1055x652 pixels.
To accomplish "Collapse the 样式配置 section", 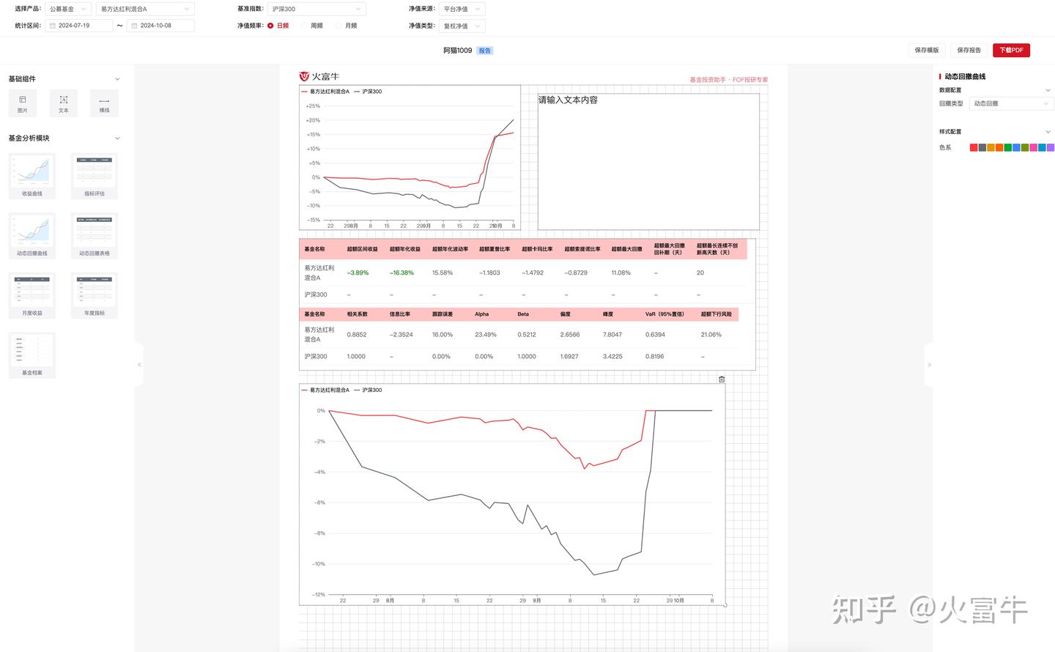I will coord(1048,132).
